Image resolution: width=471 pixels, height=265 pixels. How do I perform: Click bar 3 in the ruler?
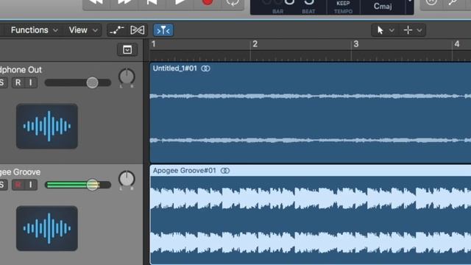[356, 44]
